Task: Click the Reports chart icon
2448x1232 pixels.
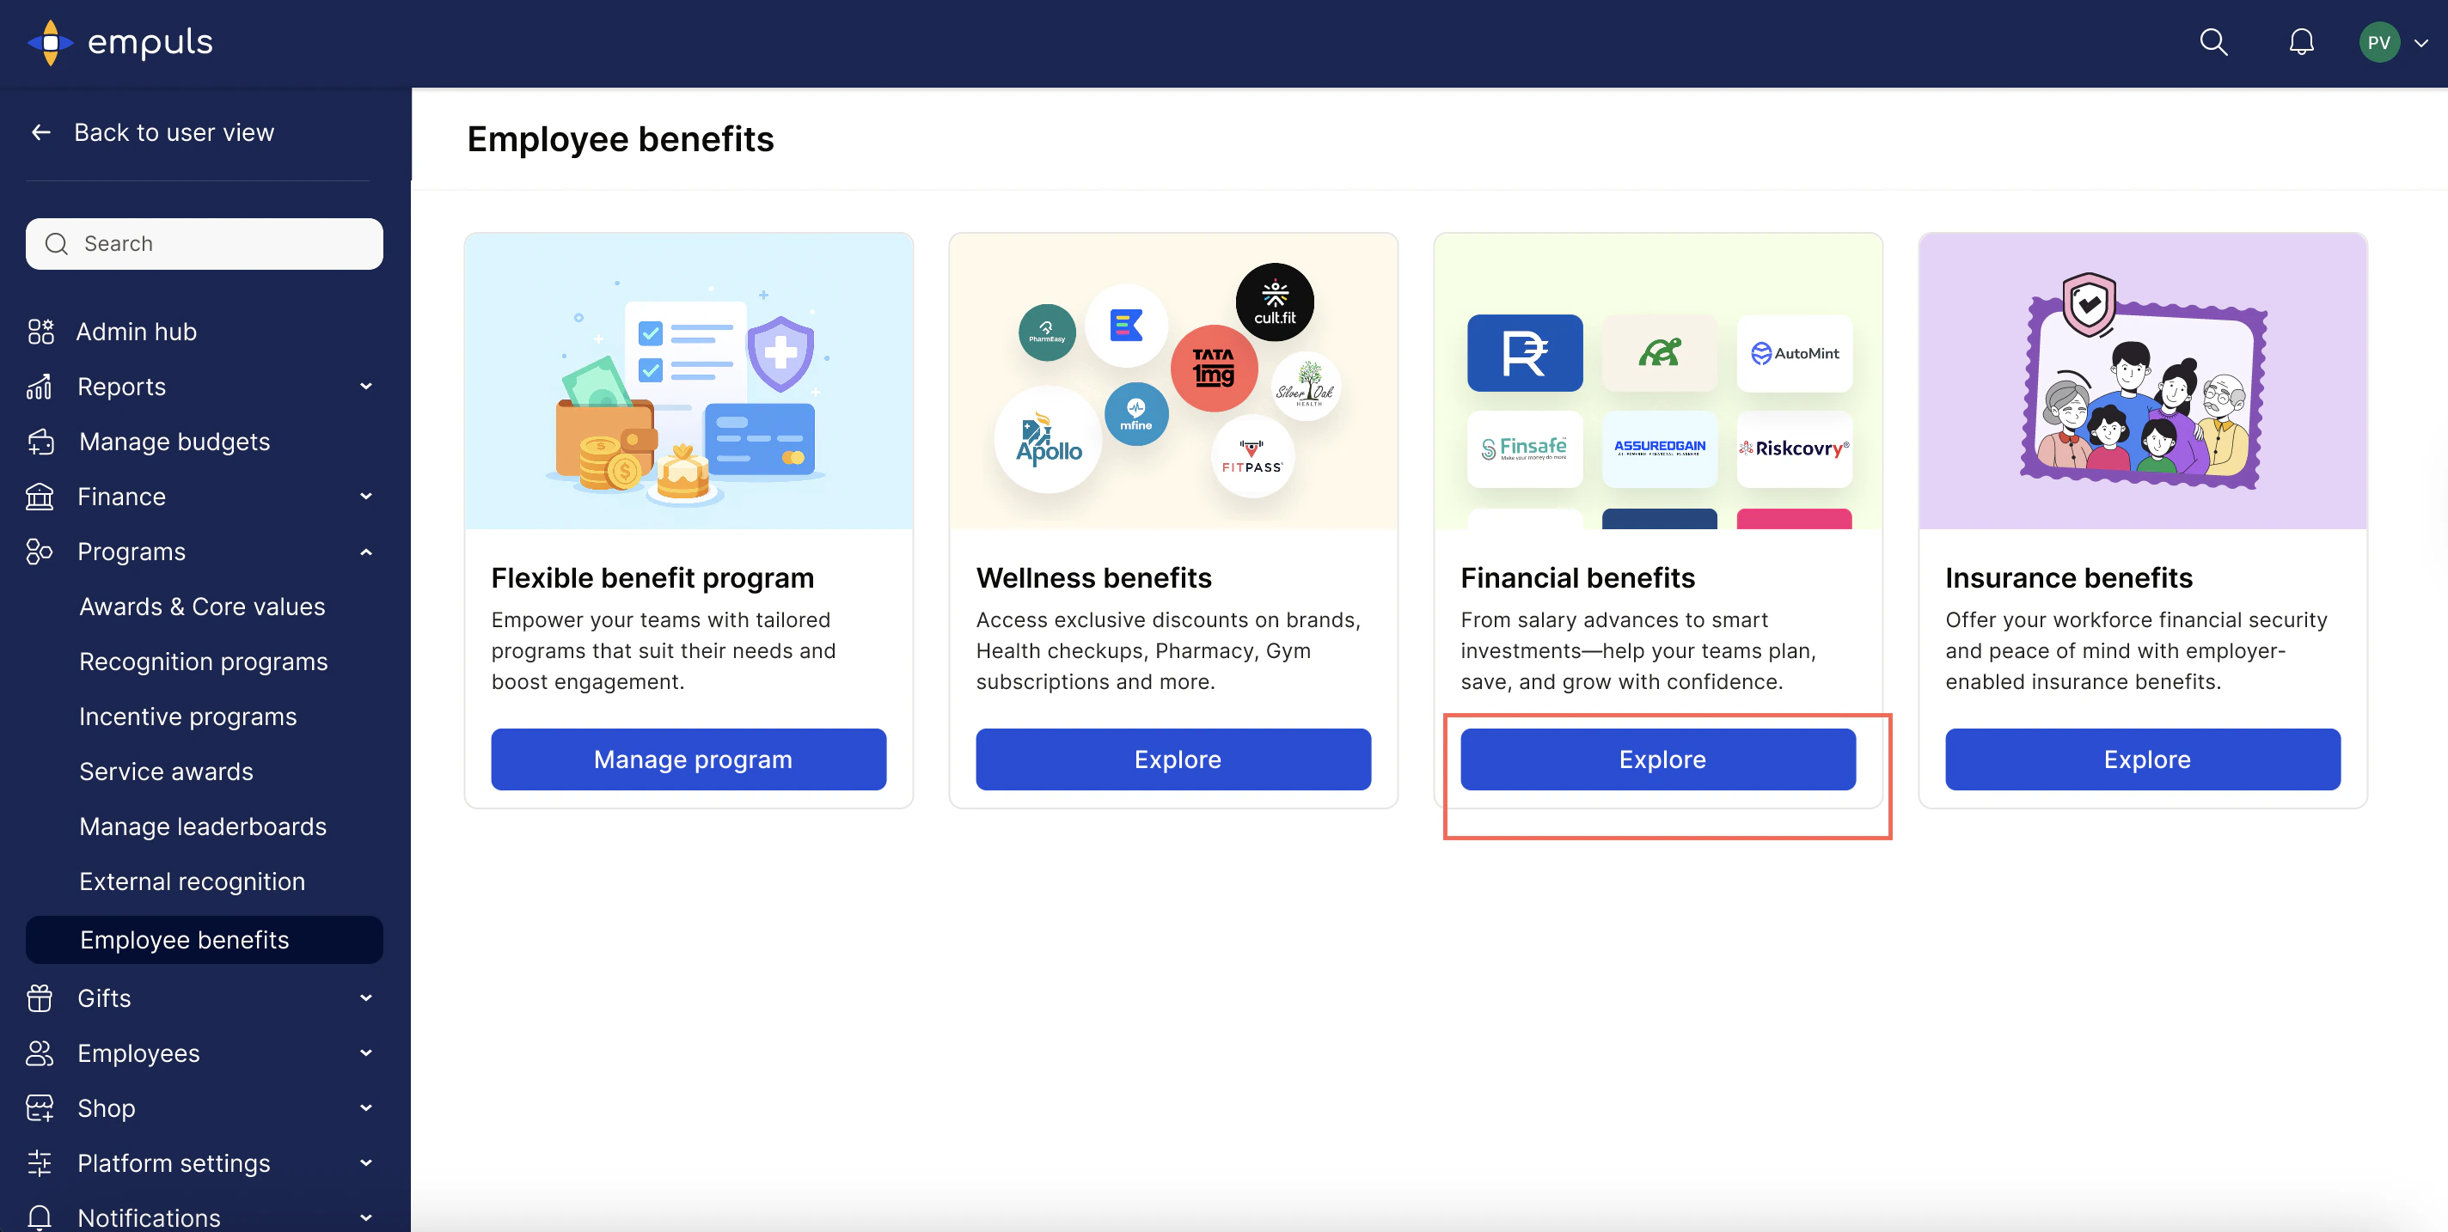Action: (39, 387)
